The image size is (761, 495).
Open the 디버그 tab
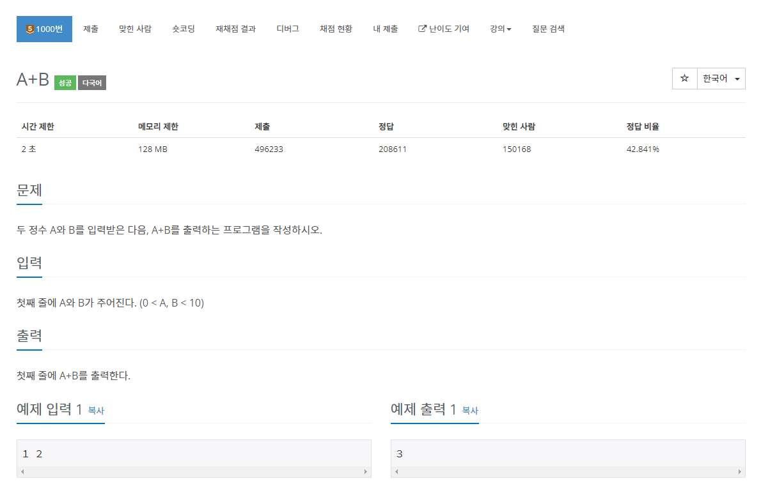[x=287, y=29]
